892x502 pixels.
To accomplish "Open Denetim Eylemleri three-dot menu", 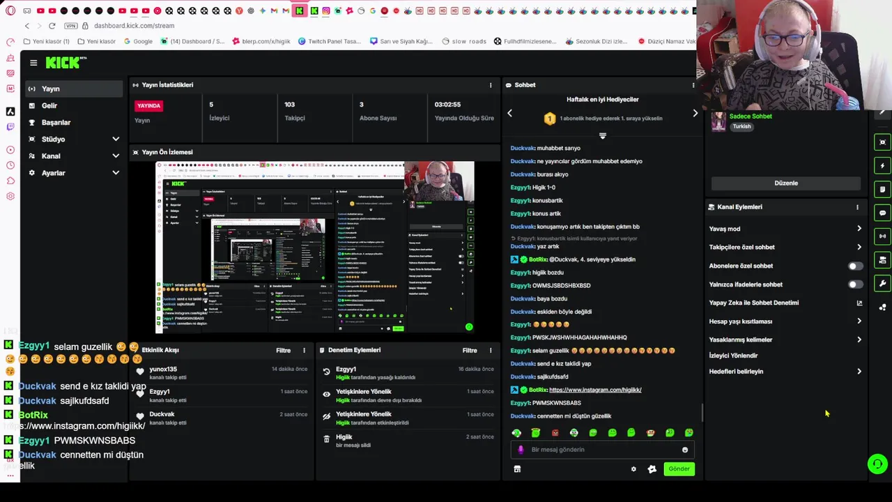I will (491, 350).
